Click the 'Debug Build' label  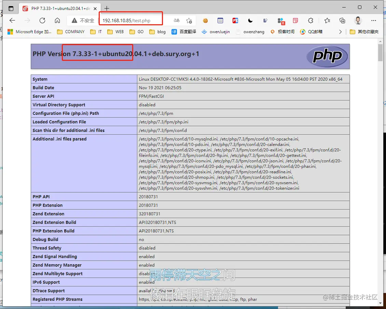coord(45,240)
